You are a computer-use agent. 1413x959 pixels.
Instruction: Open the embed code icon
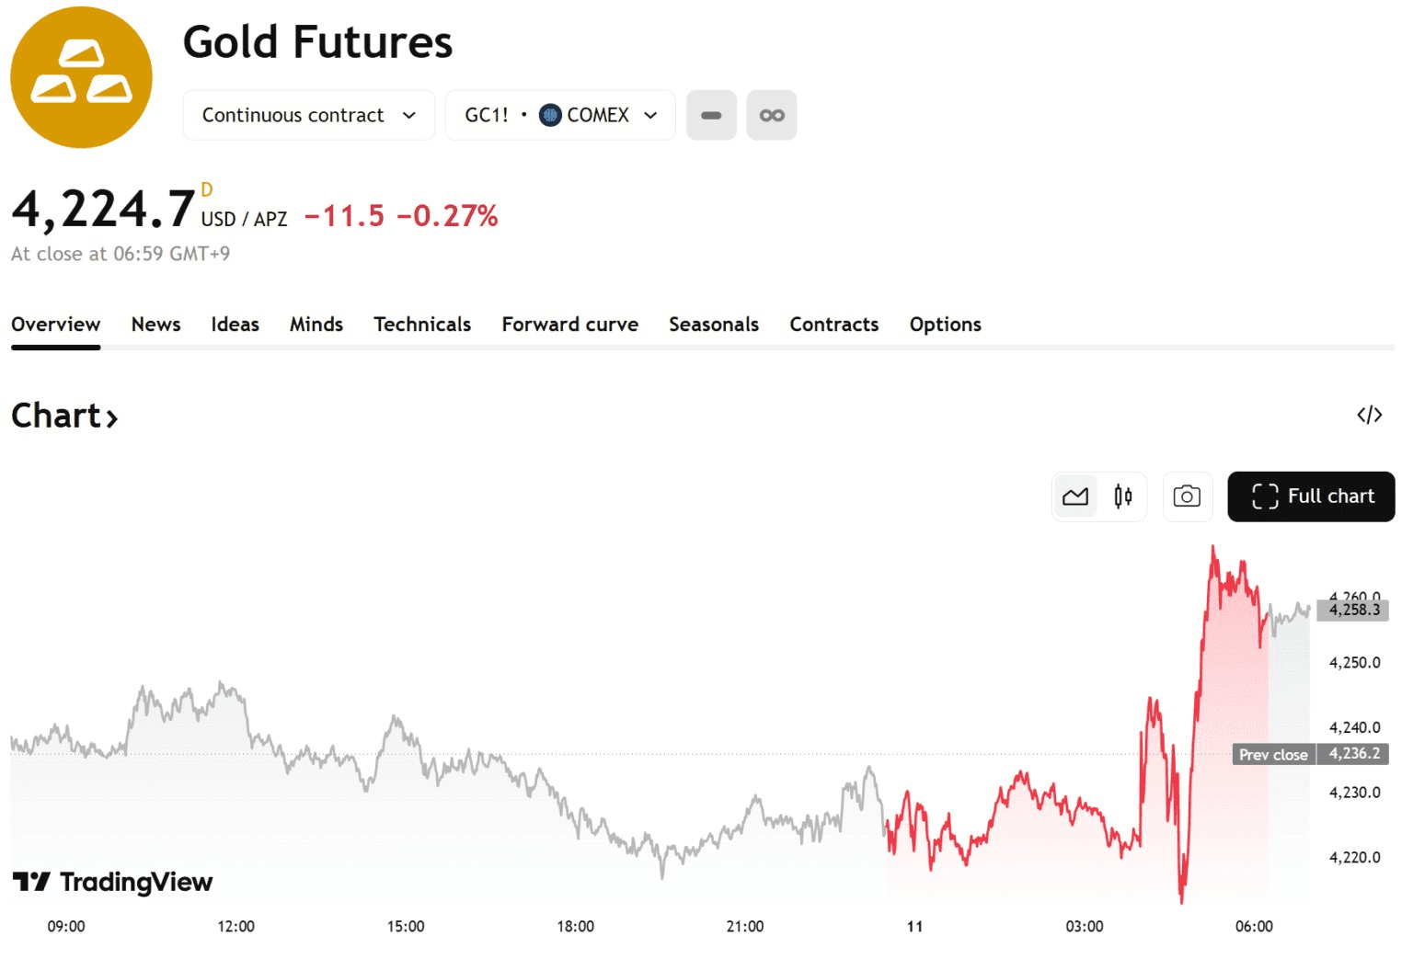[x=1369, y=416]
